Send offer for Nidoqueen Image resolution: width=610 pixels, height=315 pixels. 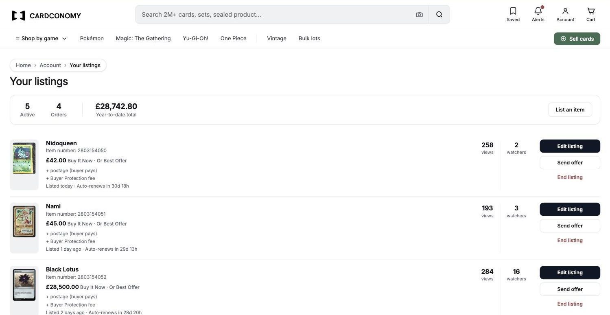click(x=570, y=162)
